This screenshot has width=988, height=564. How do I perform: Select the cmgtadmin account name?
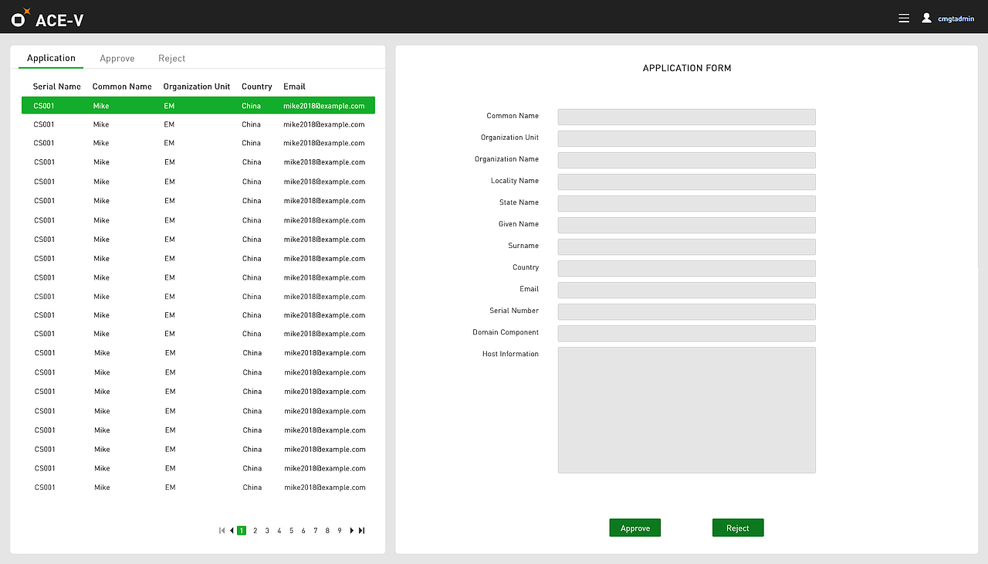tap(956, 19)
